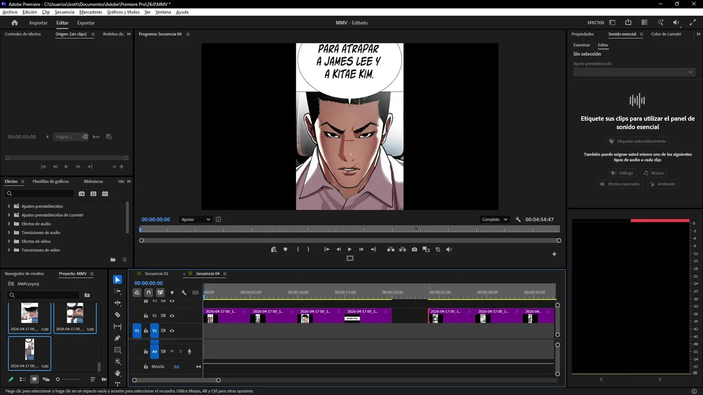Show hidden source panel tabs chevron
The image size is (703, 395).
pos(129,34)
